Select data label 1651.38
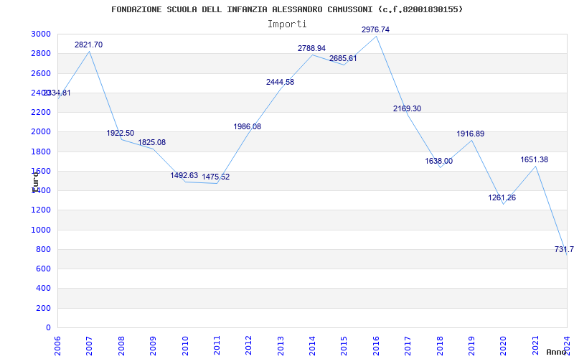 click(x=535, y=160)
